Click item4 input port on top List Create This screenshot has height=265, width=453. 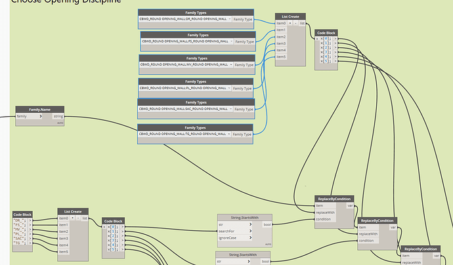tap(281, 50)
